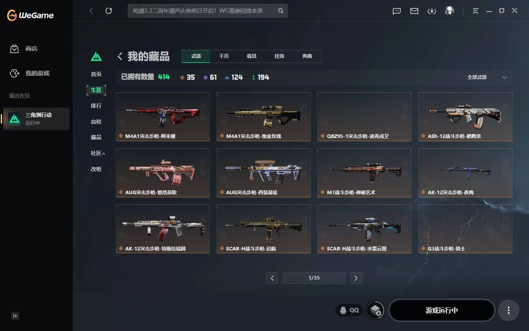Click the refresh icon in top bar

pyautogui.click(x=109, y=11)
